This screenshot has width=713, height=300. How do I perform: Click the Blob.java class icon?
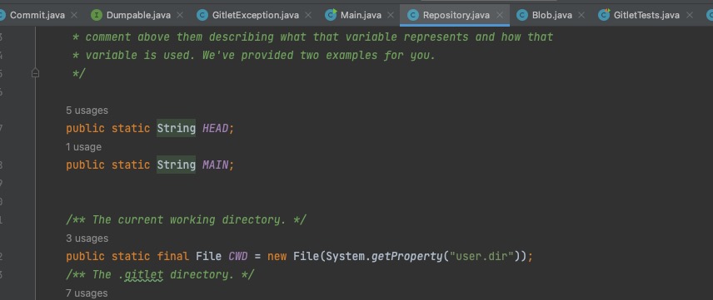point(522,16)
